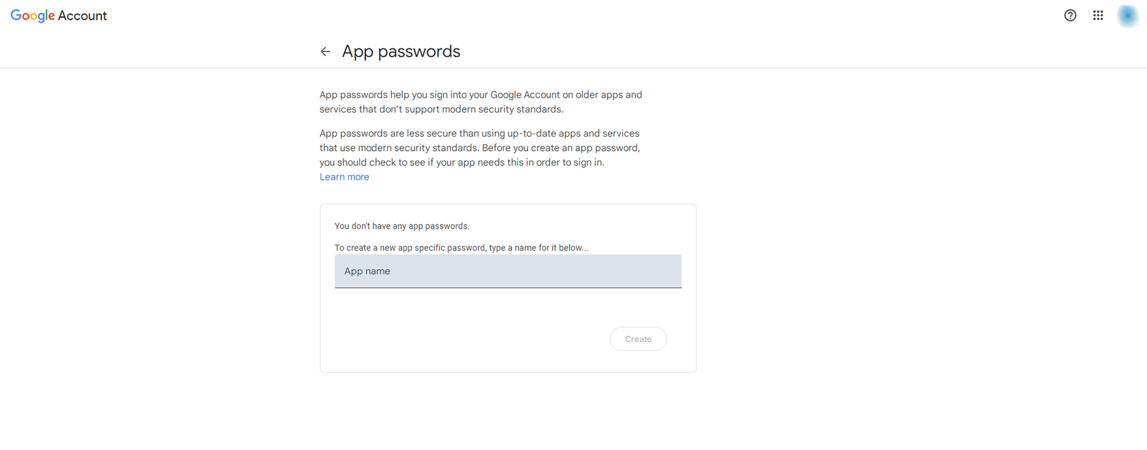
Task: Click the line starting "App passwords help you sign"
Action: (480, 95)
